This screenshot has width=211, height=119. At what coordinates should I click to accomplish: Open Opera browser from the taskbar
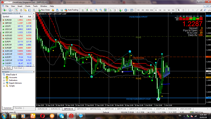click(x=42, y=116)
